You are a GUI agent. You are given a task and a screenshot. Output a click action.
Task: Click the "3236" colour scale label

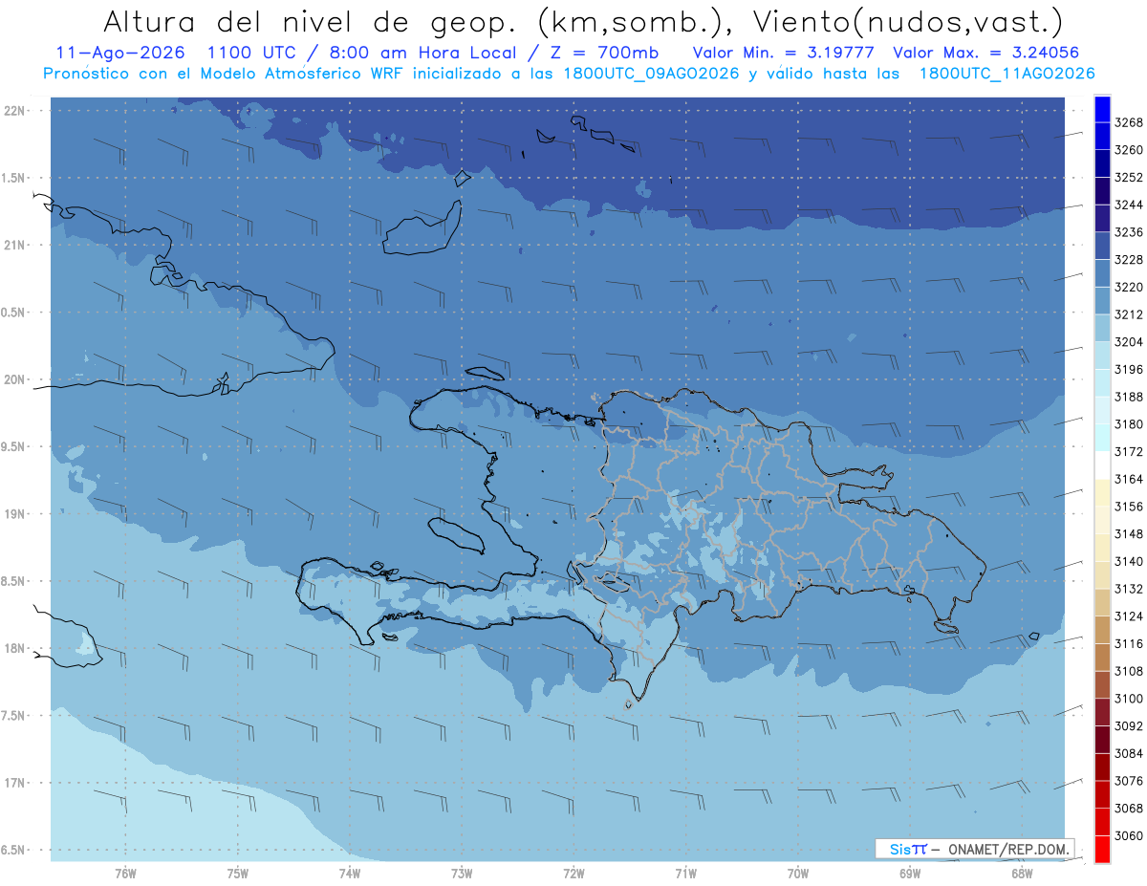(1129, 232)
